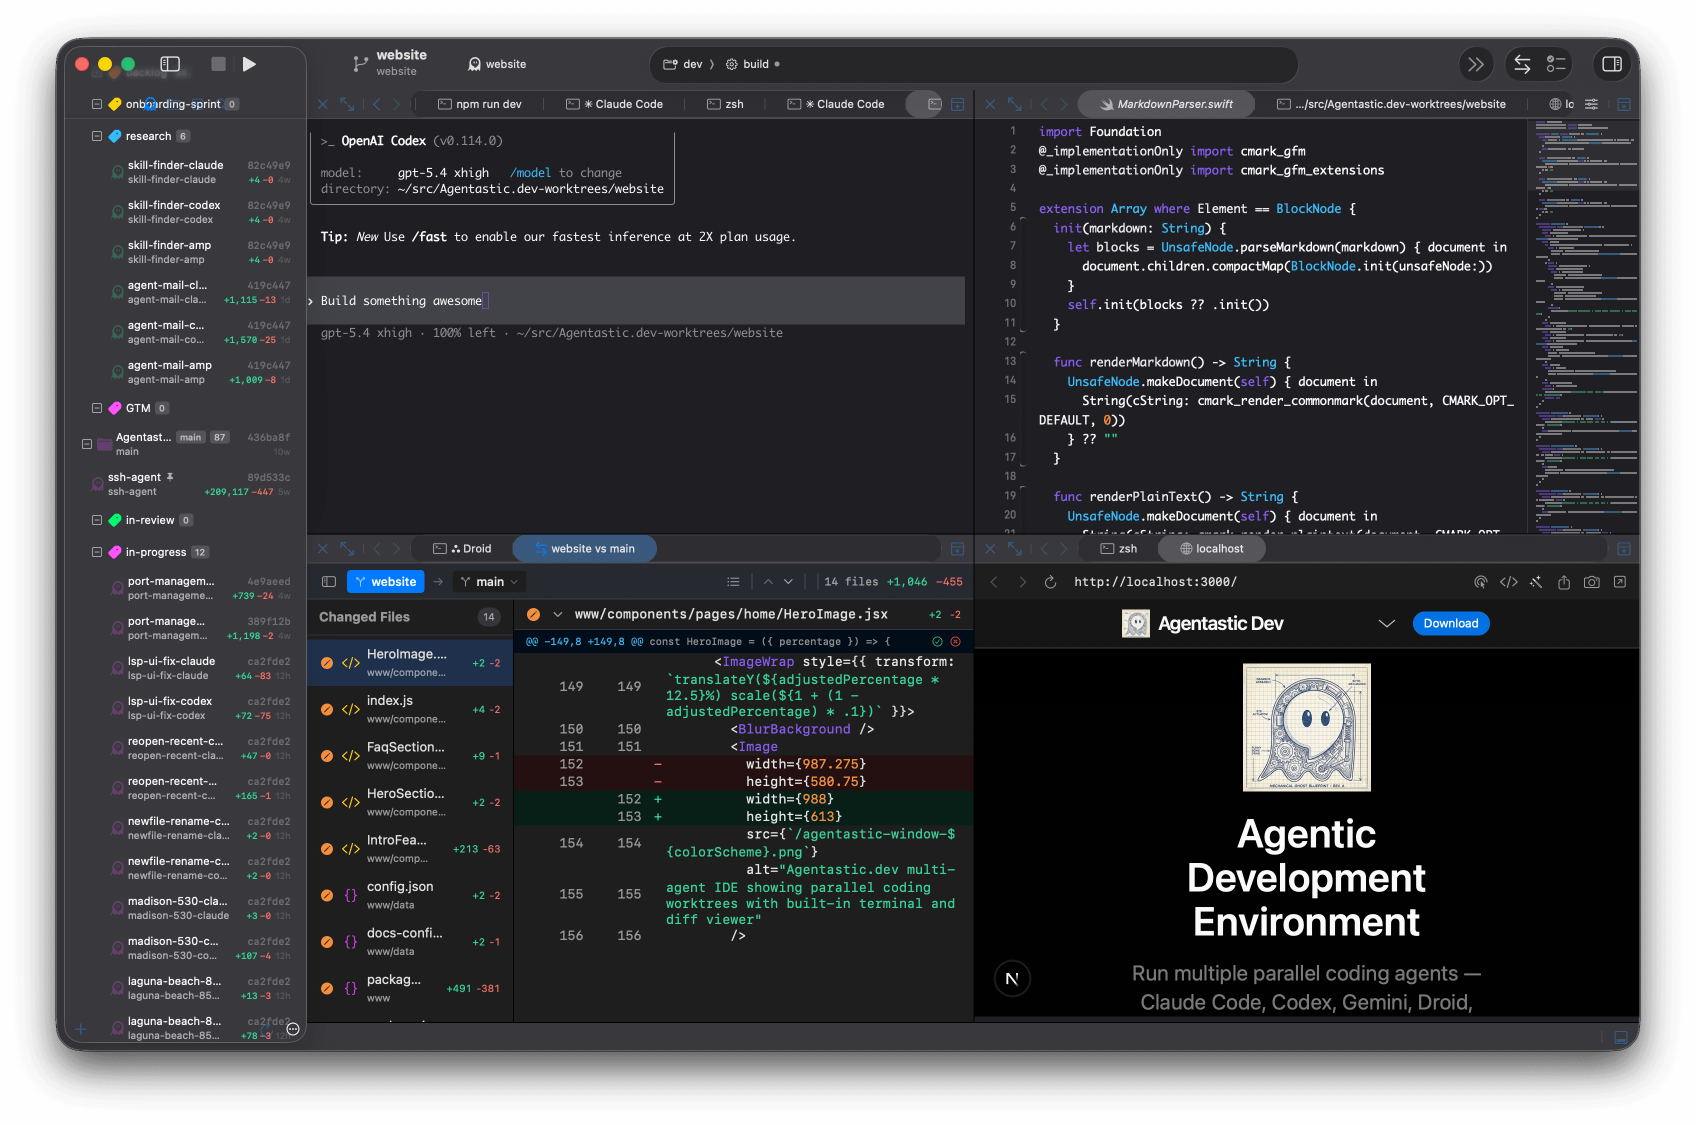
Task: Click the swap arrows icon in the top right
Action: pos(1521,64)
